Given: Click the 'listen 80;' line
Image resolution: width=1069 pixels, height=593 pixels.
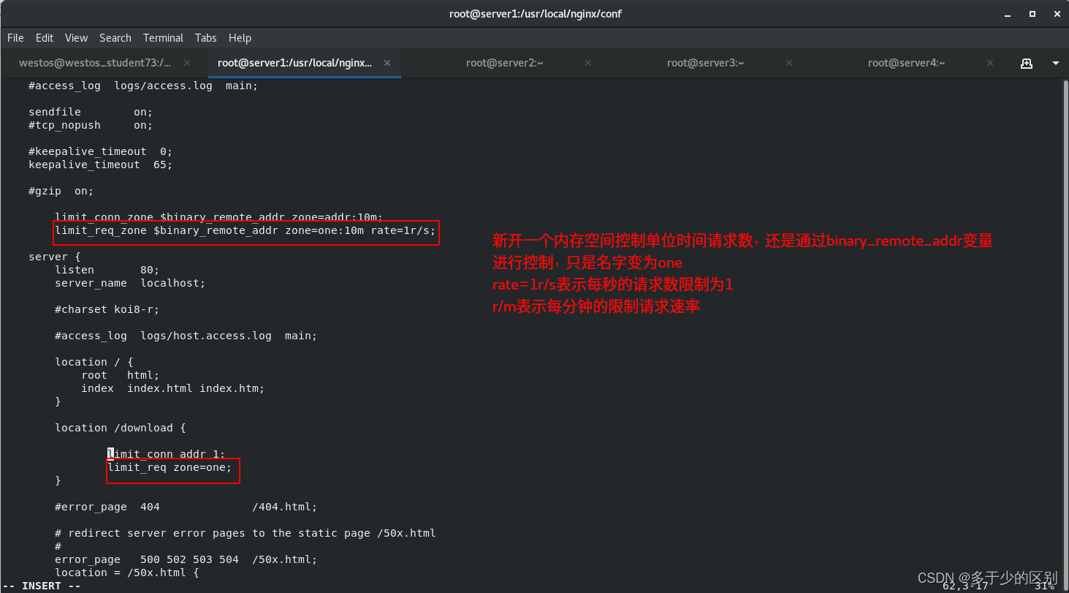Looking at the screenshot, I should (107, 270).
